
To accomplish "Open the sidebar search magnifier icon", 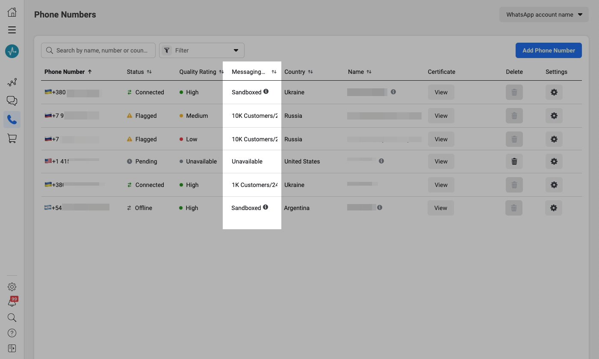I will pyautogui.click(x=12, y=318).
